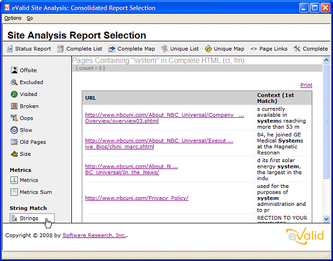Click the Unique List label
Image resolution: width=333 pixels, height=261 pixels.
click(185, 49)
